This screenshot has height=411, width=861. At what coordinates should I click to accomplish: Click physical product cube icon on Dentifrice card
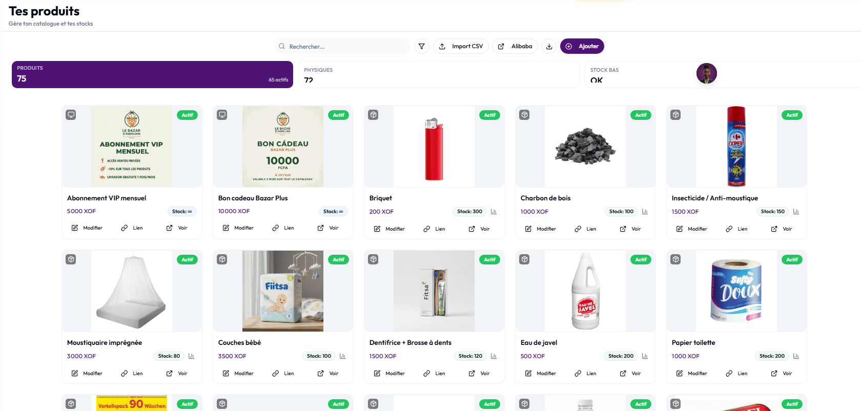373,259
